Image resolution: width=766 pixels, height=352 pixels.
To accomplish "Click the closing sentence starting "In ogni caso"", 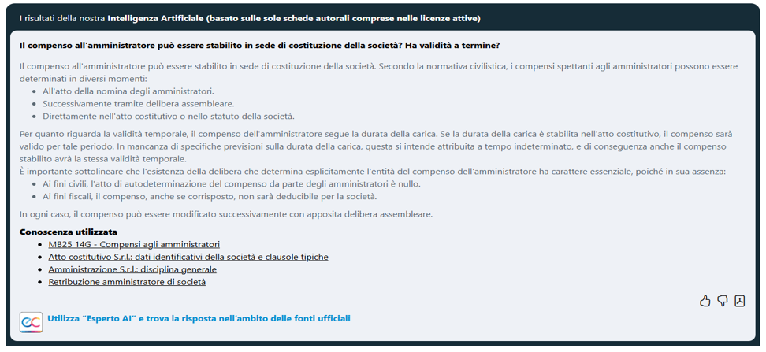I will [226, 214].
